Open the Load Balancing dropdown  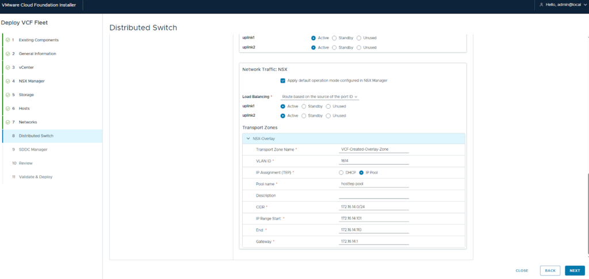click(x=320, y=97)
